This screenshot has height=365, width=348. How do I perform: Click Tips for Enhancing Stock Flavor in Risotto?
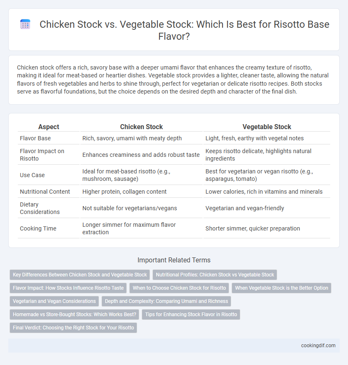(x=191, y=315)
